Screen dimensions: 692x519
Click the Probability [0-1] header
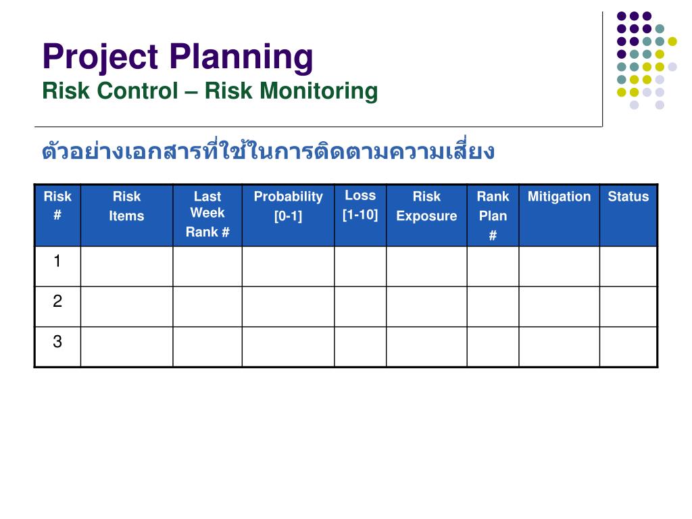tap(288, 216)
